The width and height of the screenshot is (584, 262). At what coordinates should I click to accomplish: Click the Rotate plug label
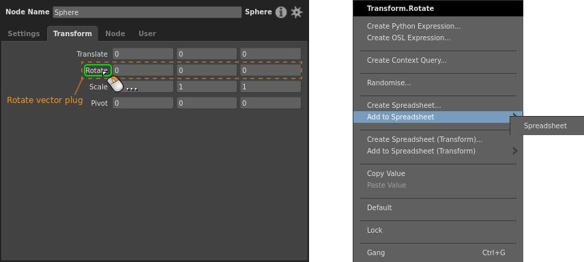(97, 70)
